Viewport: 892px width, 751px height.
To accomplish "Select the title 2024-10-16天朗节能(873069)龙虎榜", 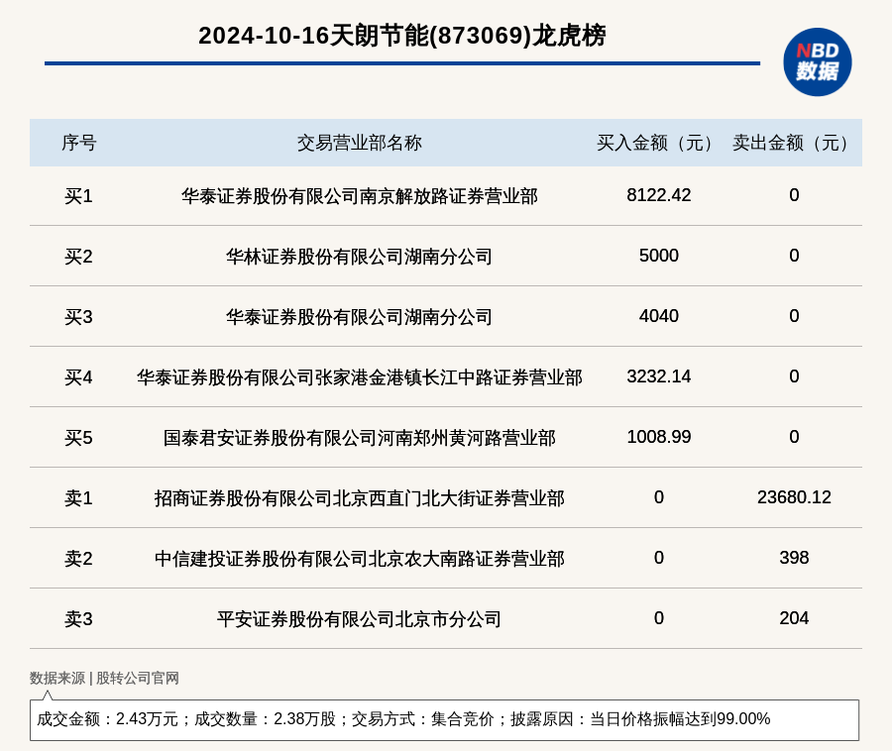I will click(402, 36).
